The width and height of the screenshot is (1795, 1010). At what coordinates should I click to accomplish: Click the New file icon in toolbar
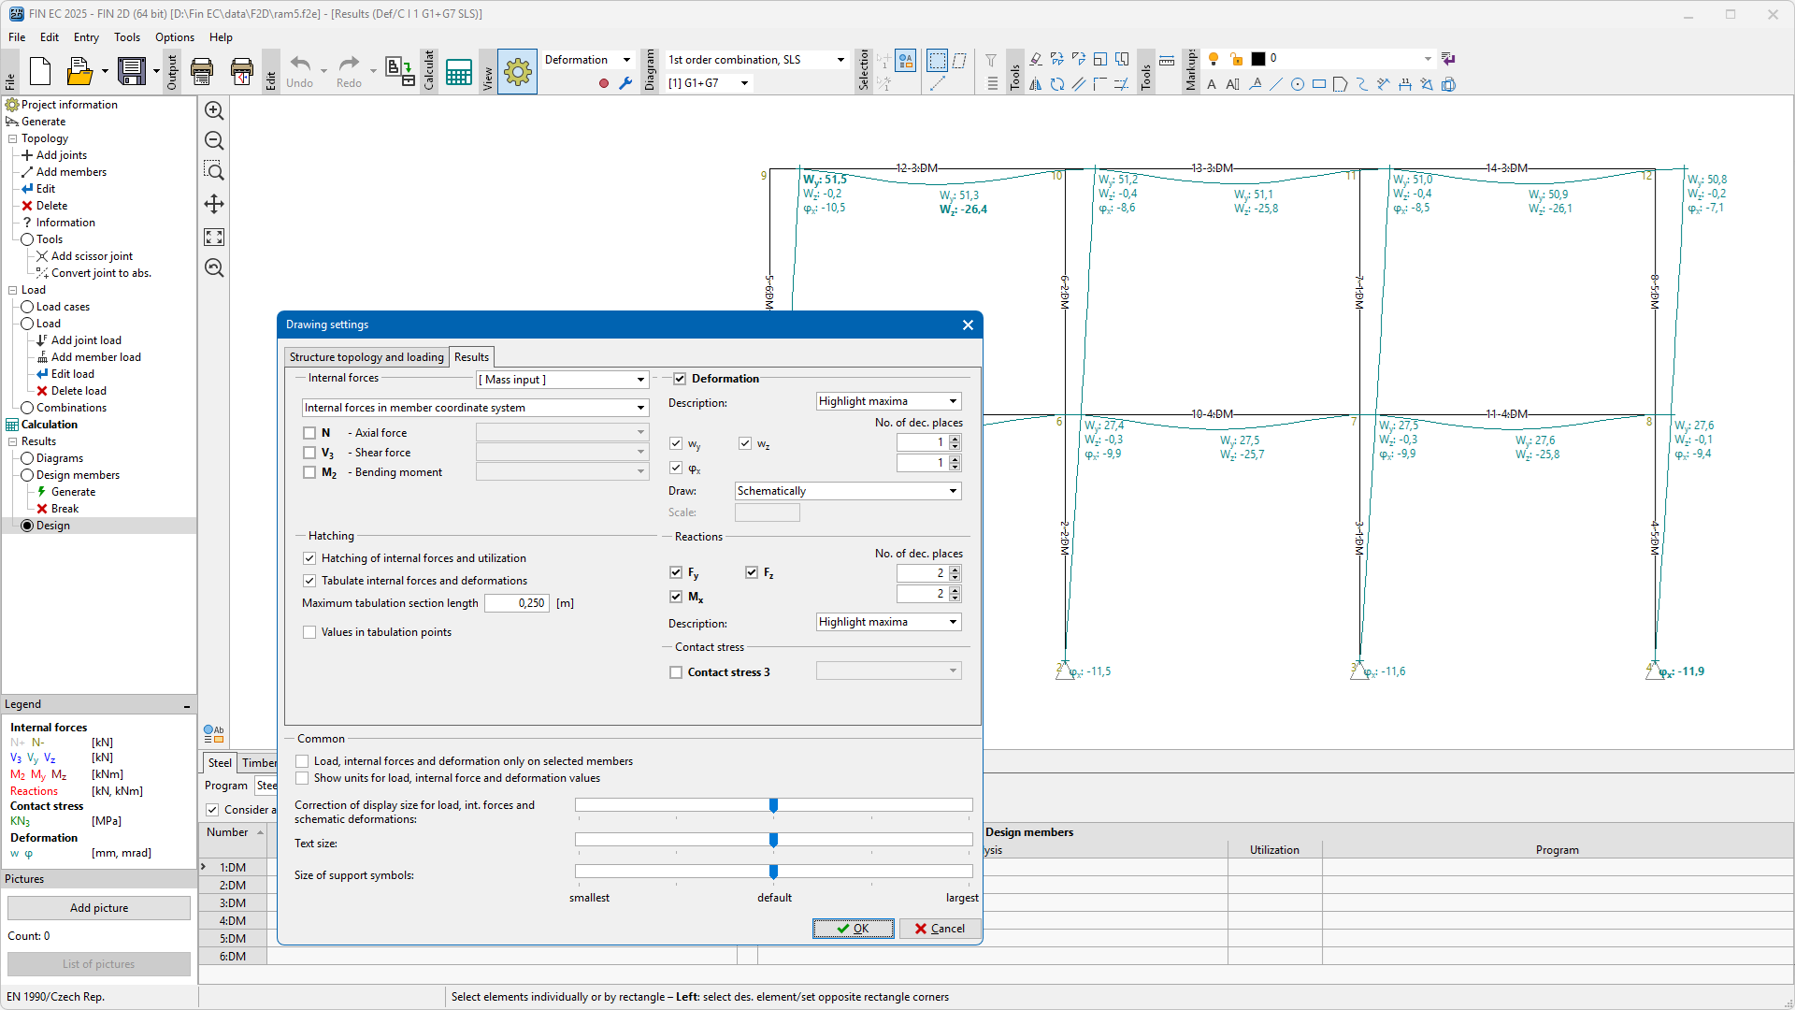click(40, 71)
